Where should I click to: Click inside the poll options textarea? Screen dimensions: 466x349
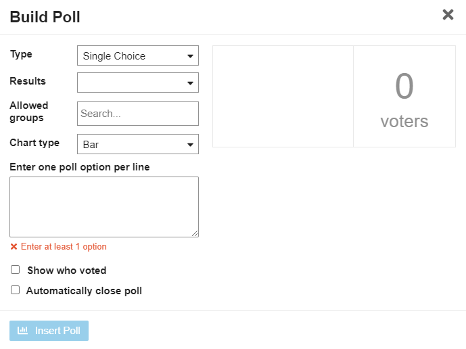coord(104,207)
